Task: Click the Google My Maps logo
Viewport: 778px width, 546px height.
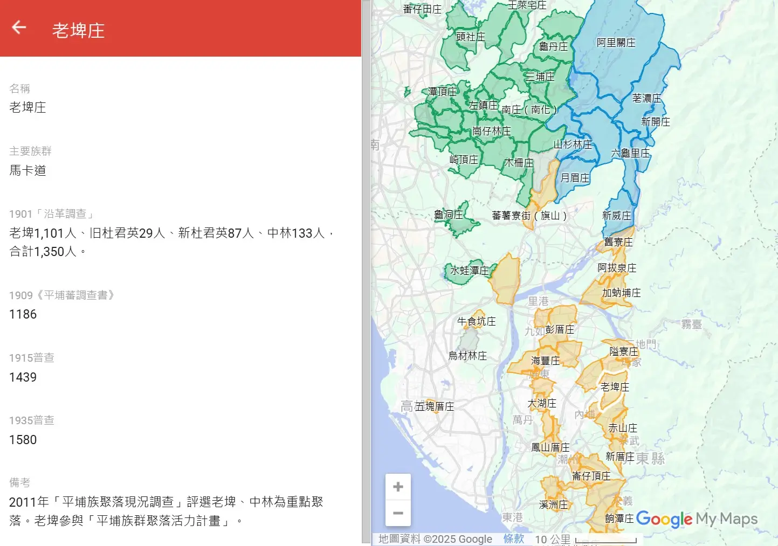Action: (x=697, y=519)
